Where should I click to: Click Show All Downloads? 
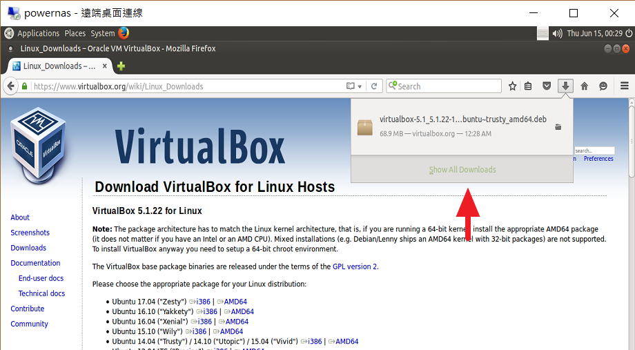(x=462, y=170)
